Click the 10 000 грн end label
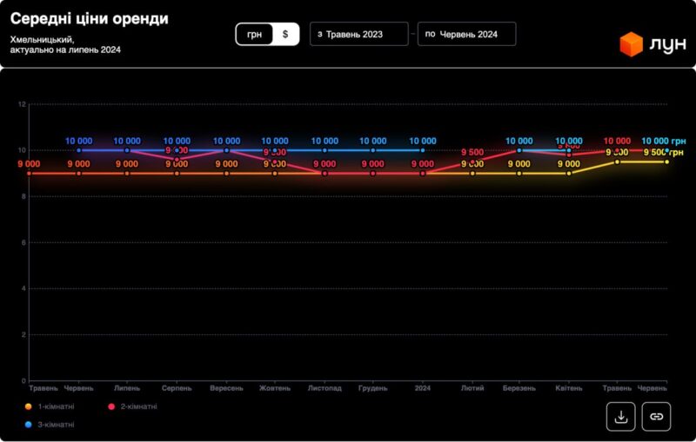Viewport: 696px width, 442px height. click(664, 141)
